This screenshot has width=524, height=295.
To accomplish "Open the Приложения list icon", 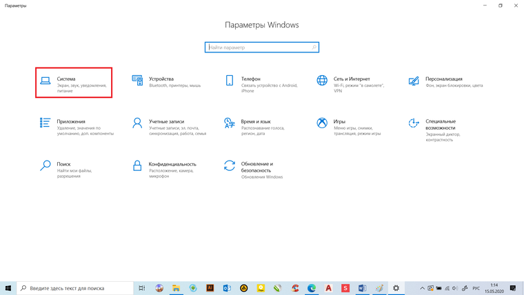I will (x=45, y=123).
